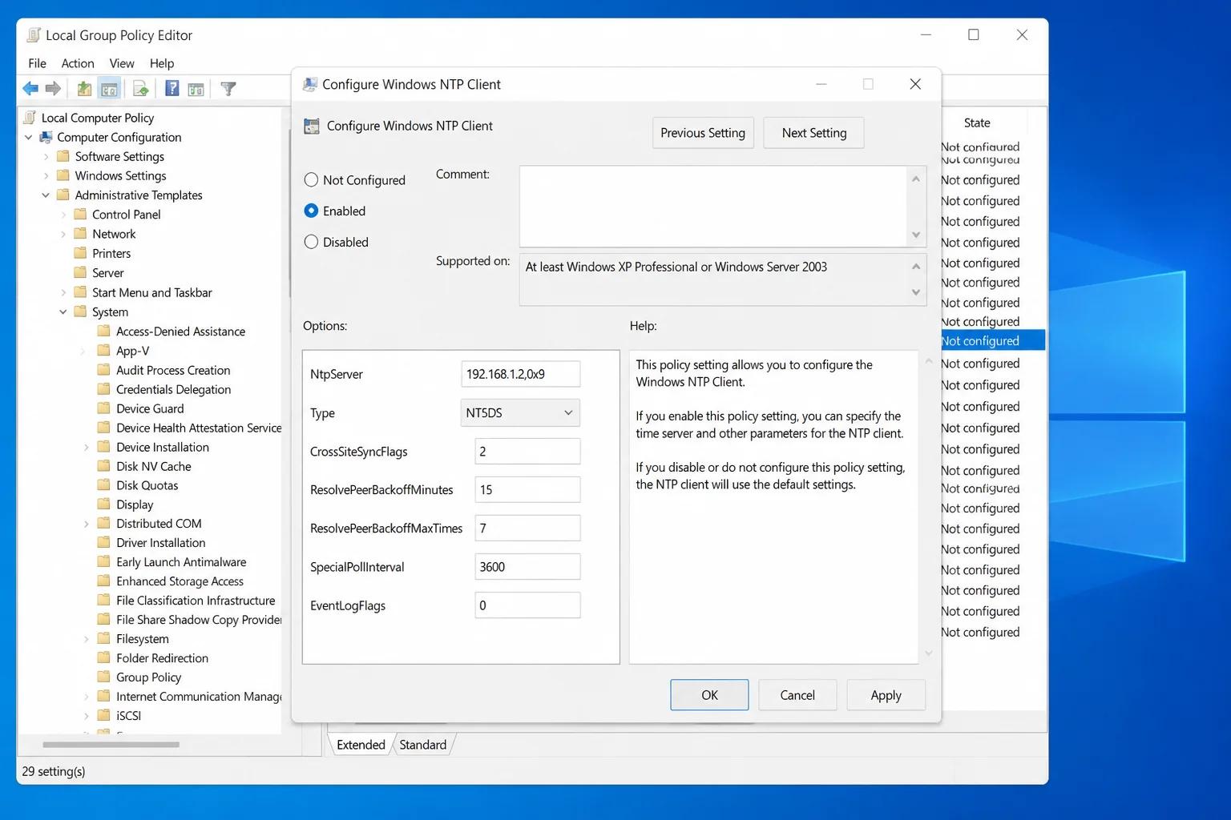This screenshot has width=1231, height=820.
Task: Confirm with the OK button
Action: pos(709,695)
